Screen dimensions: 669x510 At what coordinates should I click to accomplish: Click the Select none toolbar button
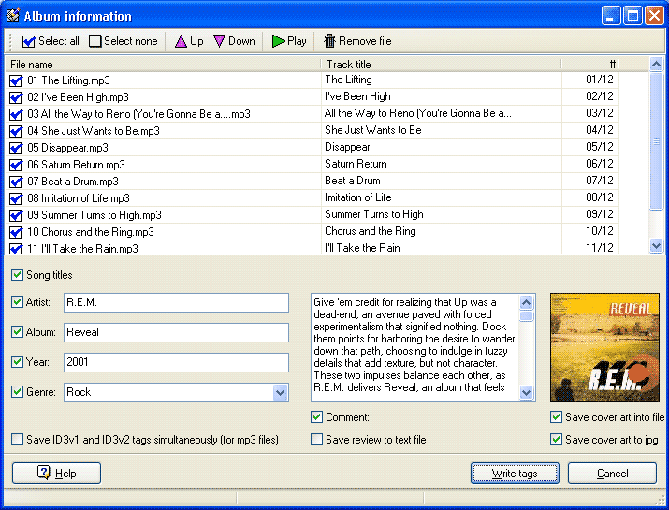click(x=124, y=41)
